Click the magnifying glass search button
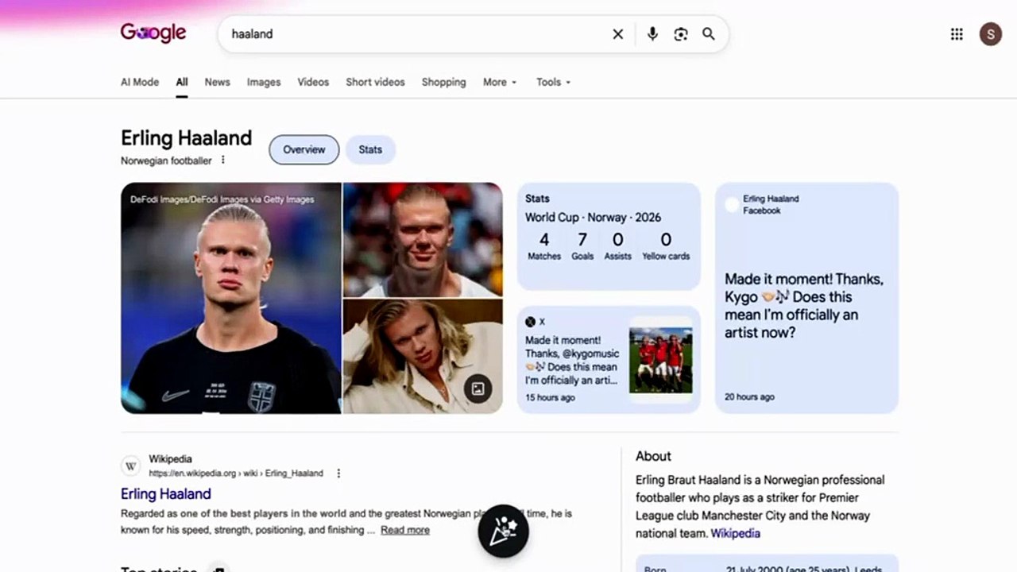The image size is (1017, 572). (708, 34)
